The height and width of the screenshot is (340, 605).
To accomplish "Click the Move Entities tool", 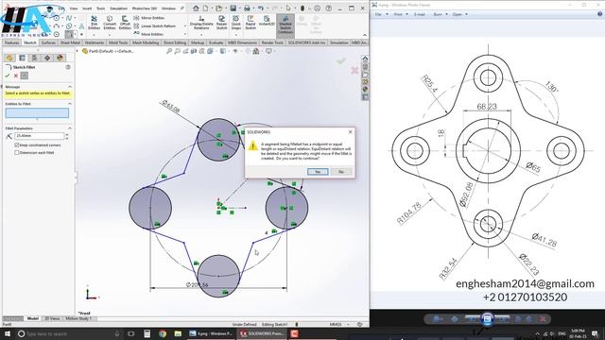I will click(149, 34).
